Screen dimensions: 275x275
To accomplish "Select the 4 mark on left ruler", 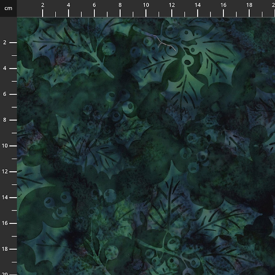I will coord(5,68).
